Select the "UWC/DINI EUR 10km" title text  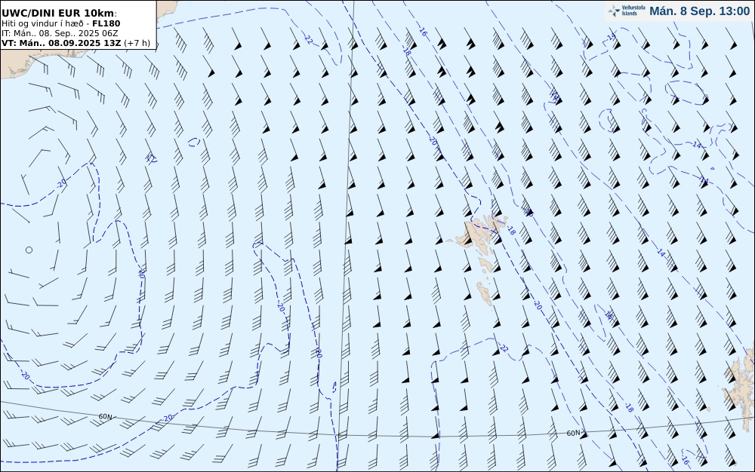(x=59, y=14)
